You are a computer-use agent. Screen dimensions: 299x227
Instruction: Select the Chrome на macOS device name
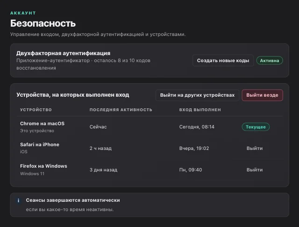pyautogui.click(x=42, y=123)
